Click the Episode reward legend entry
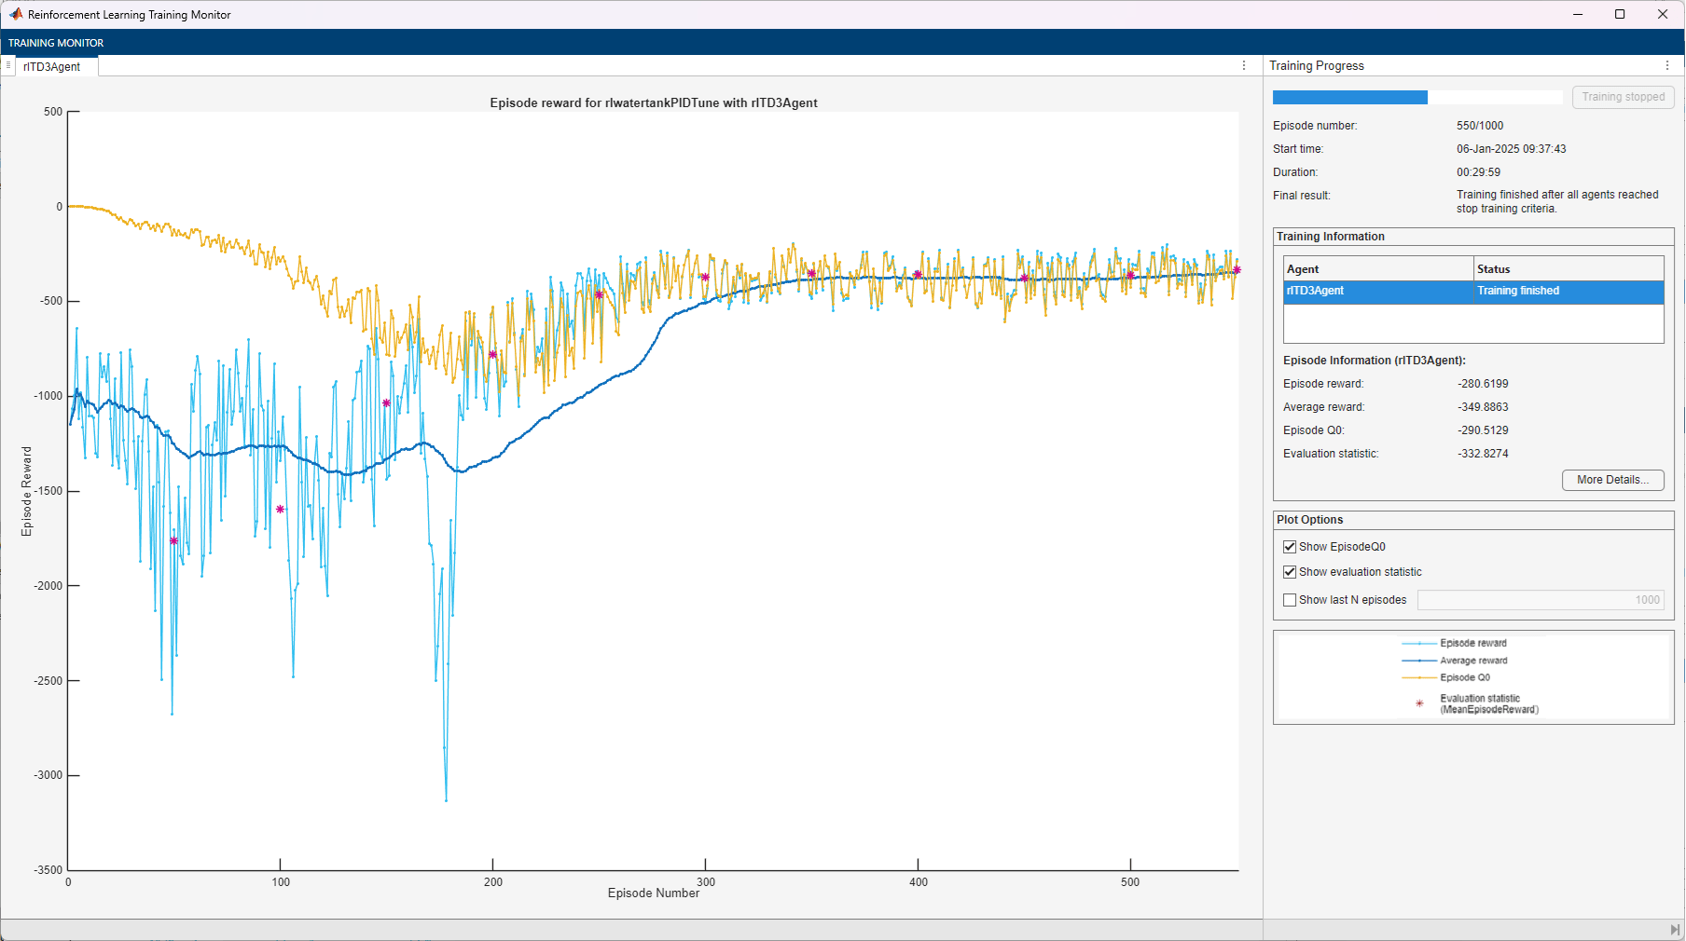 (x=1472, y=643)
